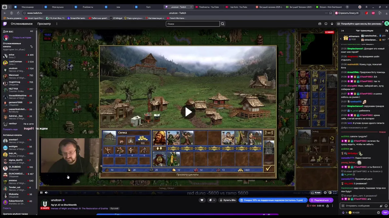Image resolution: width=389 pixels, height=218 pixels.
Task: Click the 16 420 channel points balance
Action: pyautogui.click(x=354, y=213)
